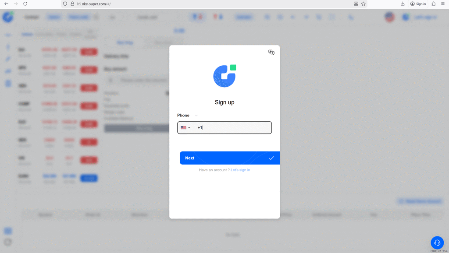Follow the "Let's sign in" link
The image size is (449, 253).
pos(240,170)
